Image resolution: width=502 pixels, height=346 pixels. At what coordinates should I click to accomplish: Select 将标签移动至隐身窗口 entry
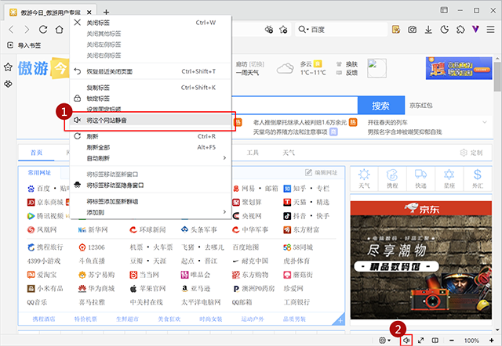point(151,186)
